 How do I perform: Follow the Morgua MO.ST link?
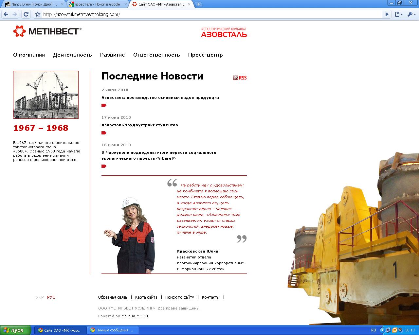135,316
